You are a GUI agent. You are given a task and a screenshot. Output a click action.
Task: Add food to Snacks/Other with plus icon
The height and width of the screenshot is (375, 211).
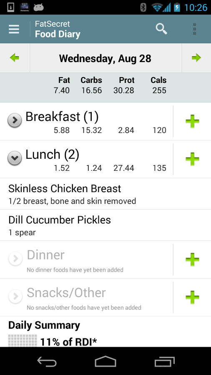(x=192, y=297)
